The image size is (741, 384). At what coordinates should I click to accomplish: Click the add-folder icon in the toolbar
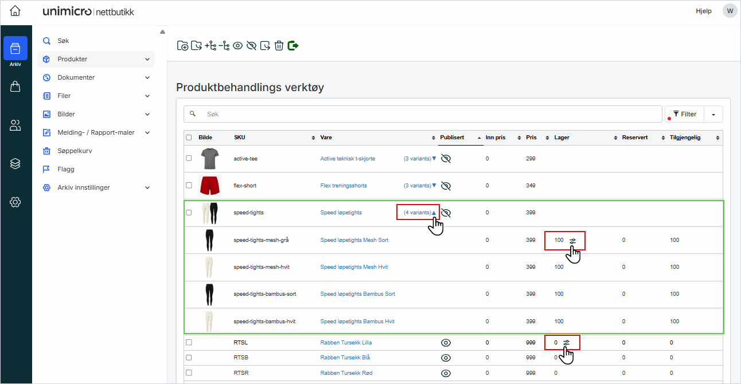point(183,46)
